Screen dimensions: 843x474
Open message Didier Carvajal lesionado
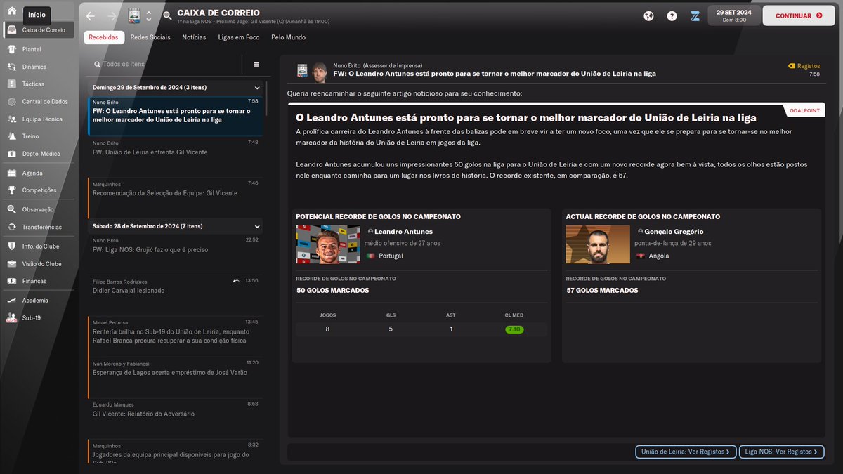176,287
